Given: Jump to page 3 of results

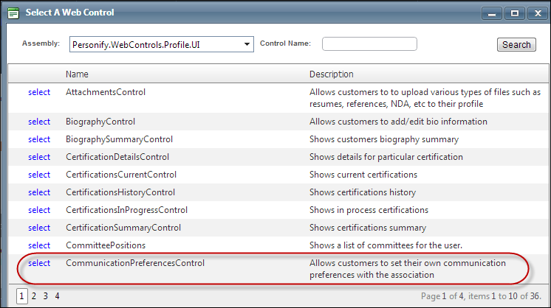Looking at the screenshot, I should (x=46, y=296).
